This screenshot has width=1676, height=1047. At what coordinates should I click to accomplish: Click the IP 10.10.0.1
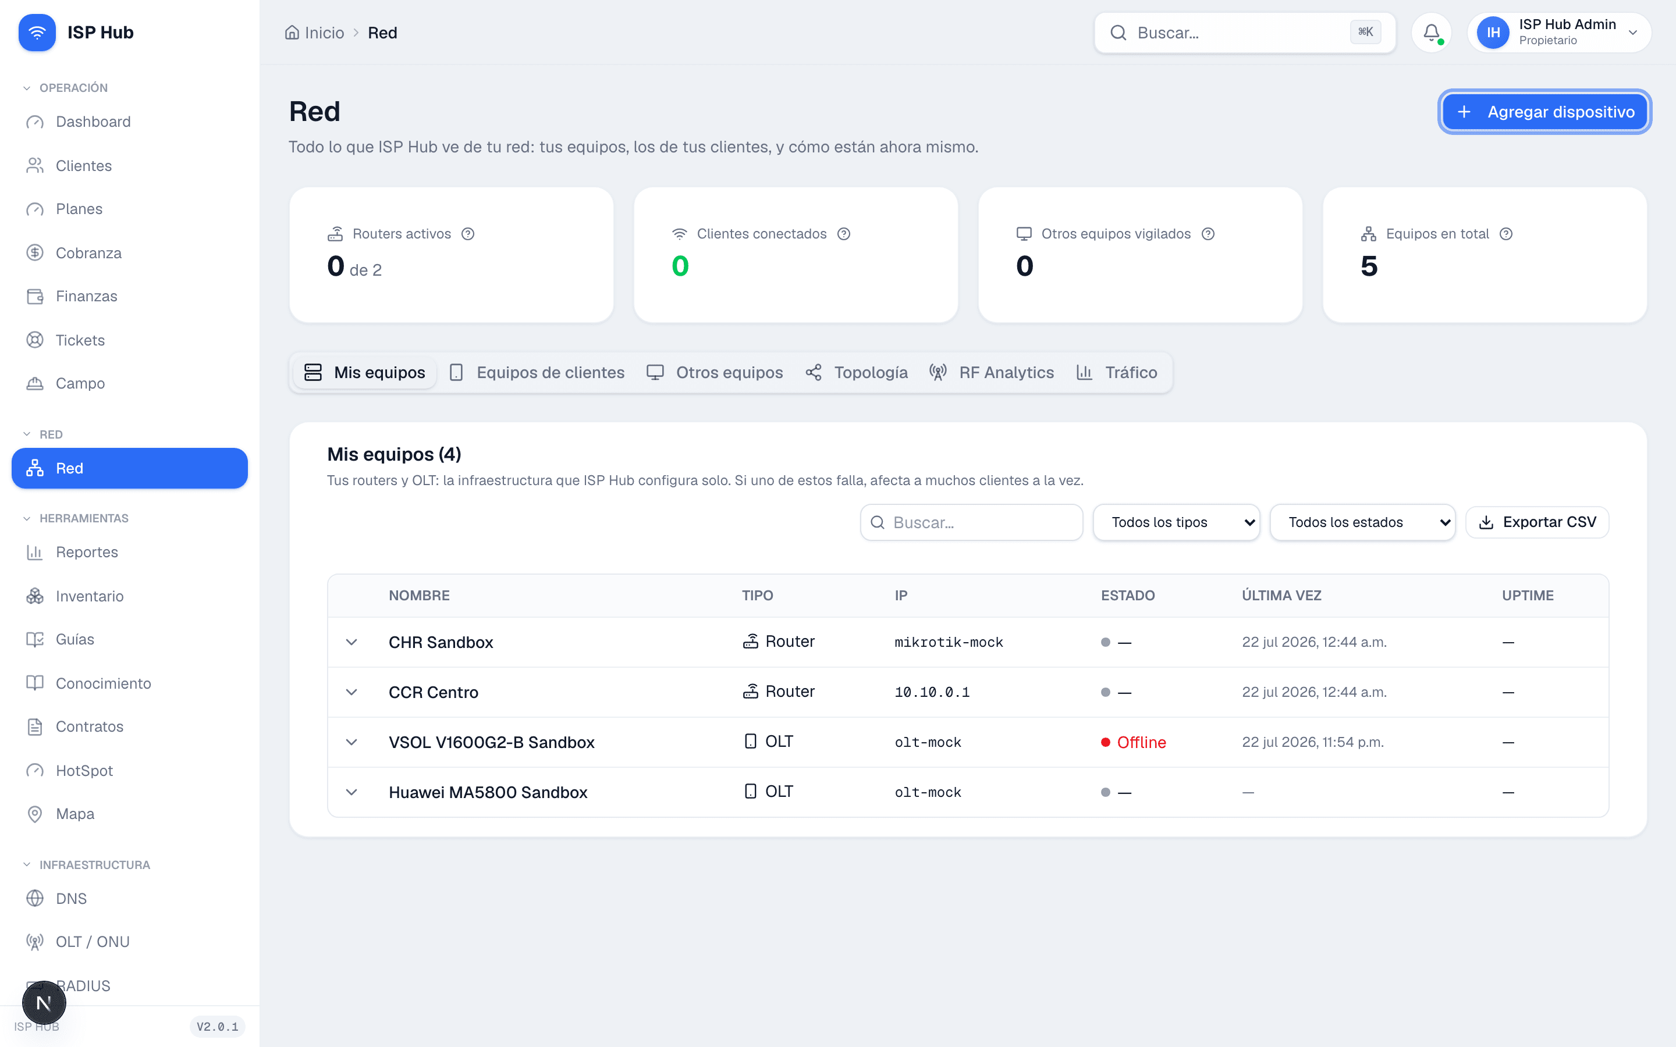[x=932, y=692]
